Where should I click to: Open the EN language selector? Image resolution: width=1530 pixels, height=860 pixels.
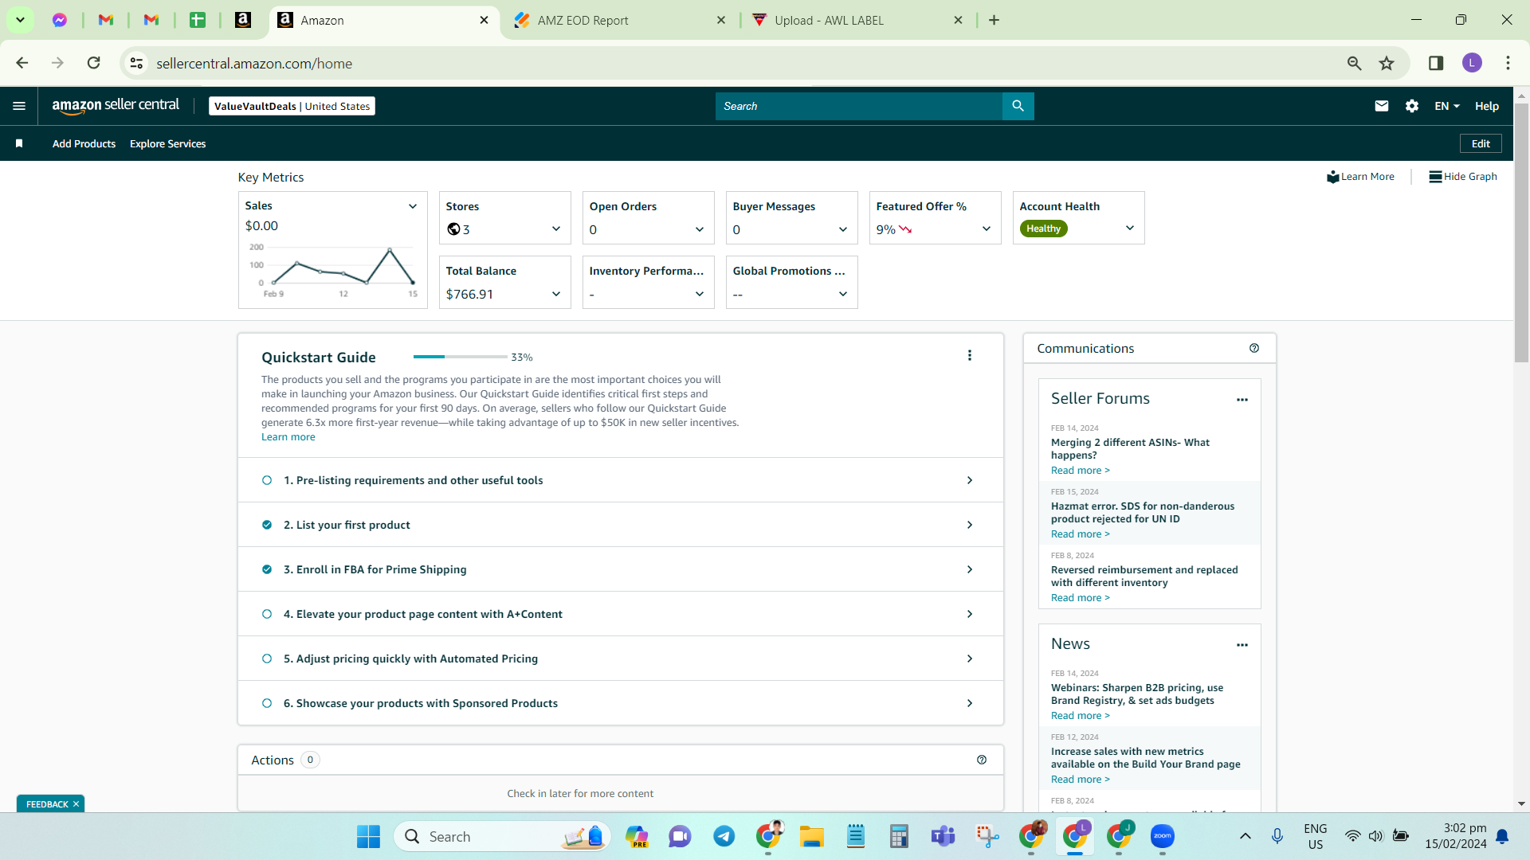[x=1447, y=106]
